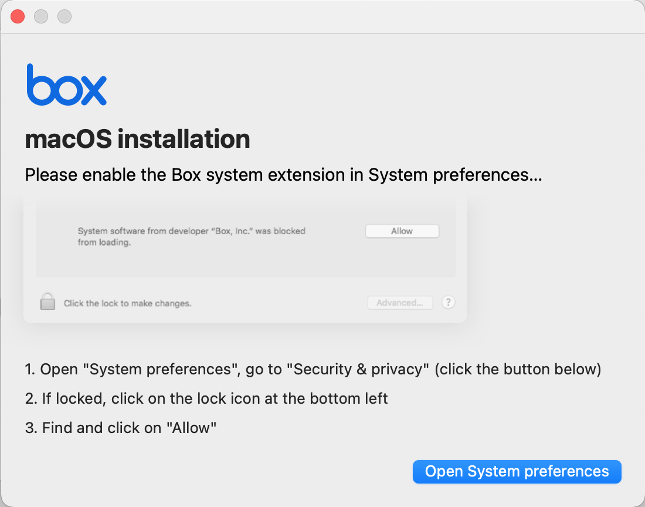Click the greyed-out zoom window button
645x507 pixels.
click(64, 16)
